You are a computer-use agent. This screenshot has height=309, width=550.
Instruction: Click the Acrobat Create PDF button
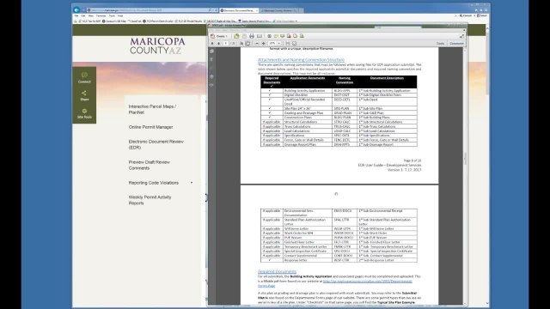219,36
